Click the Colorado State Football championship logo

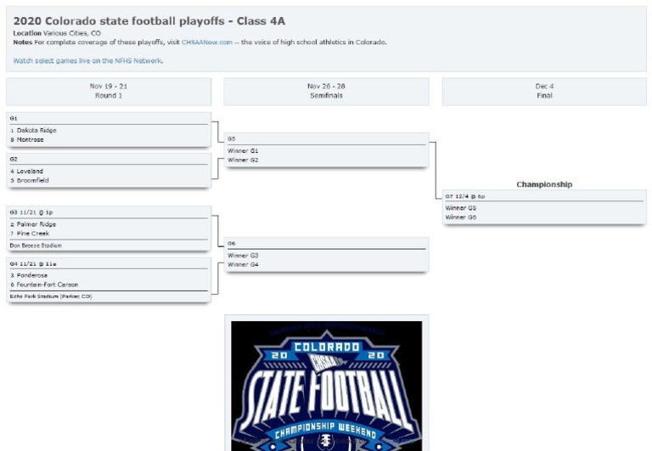point(326,385)
